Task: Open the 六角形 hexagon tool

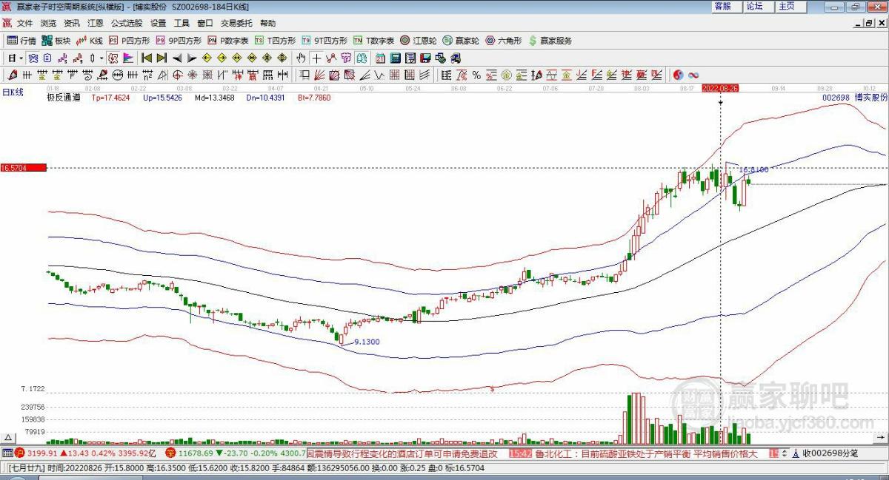Action: point(504,41)
